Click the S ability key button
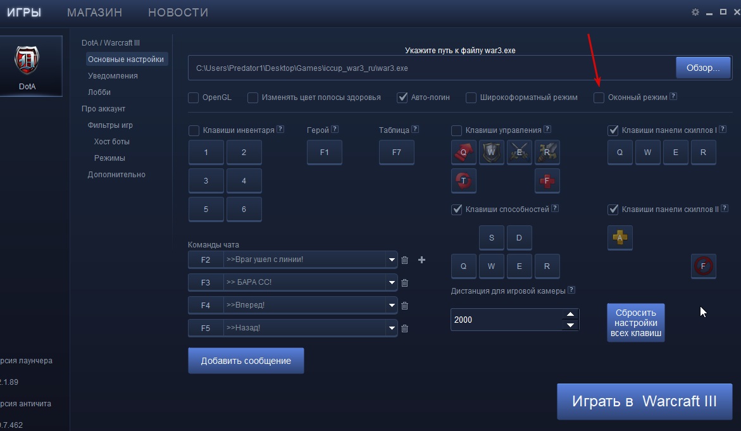Screen dimensions: 741x431 pyautogui.click(x=492, y=237)
